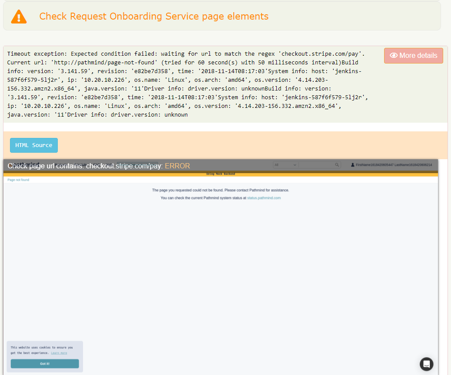Click the cookie notice message text
Screen dimensions: 451x375
click(x=42, y=350)
